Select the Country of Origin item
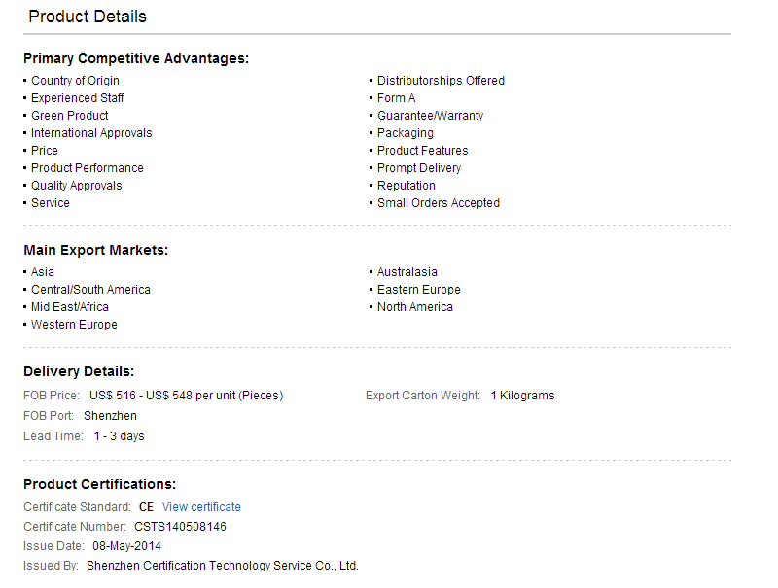This screenshot has height=588, width=778. (x=75, y=81)
